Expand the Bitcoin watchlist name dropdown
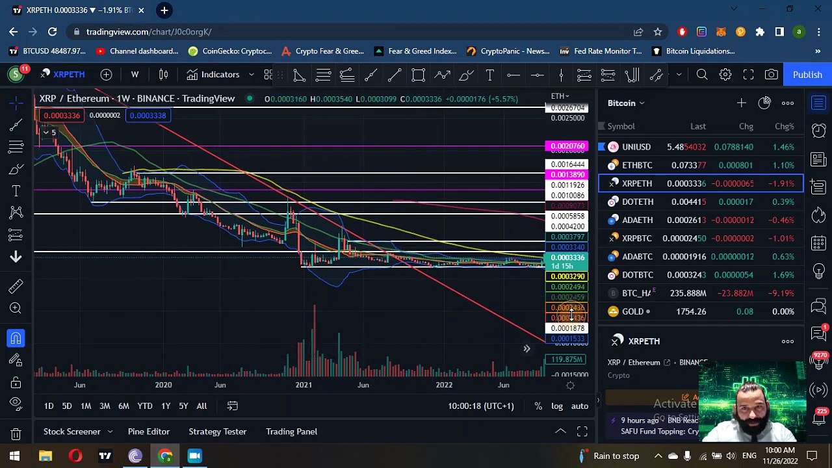The width and height of the screenshot is (832, 468). point(627,103)
